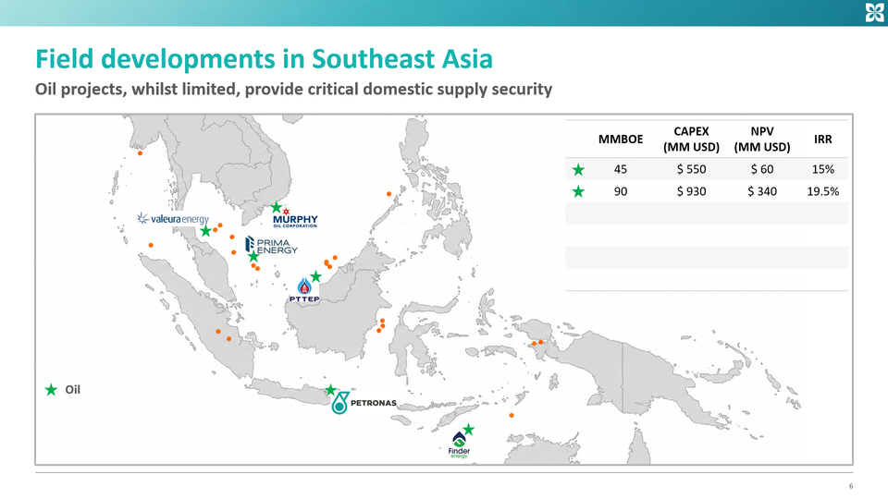Select the slide title Field developments in Southeast Asia
Screen dimensions: 888x499
click(264, 59)
